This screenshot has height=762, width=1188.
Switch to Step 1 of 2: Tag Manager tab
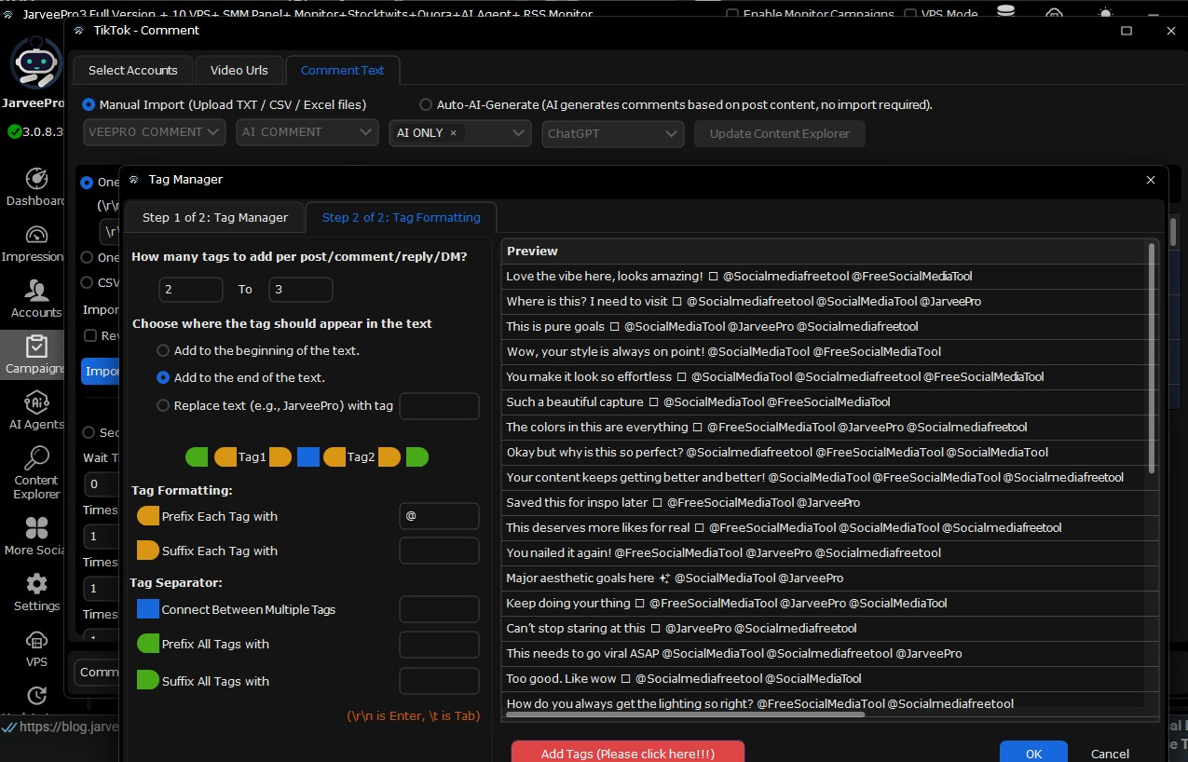[x=215, y=218]
